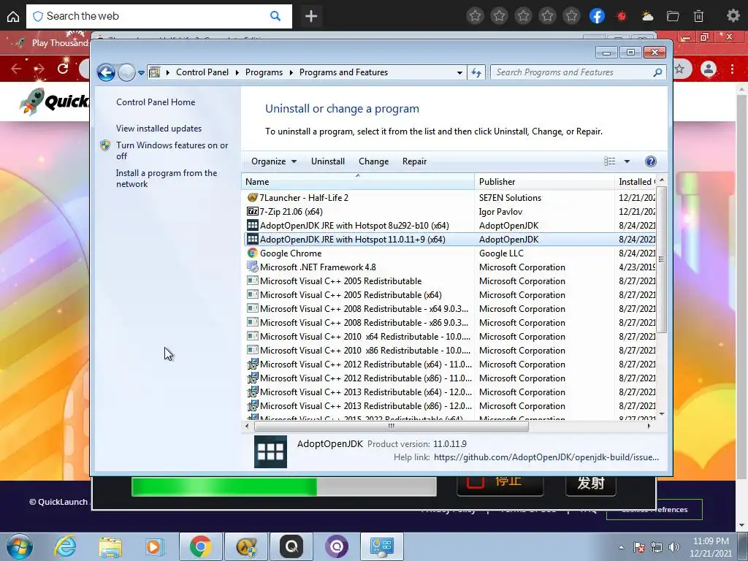Open Windows Media Player on taskbar
This screenshot has height=561, width=748.
tap(155, 546)
